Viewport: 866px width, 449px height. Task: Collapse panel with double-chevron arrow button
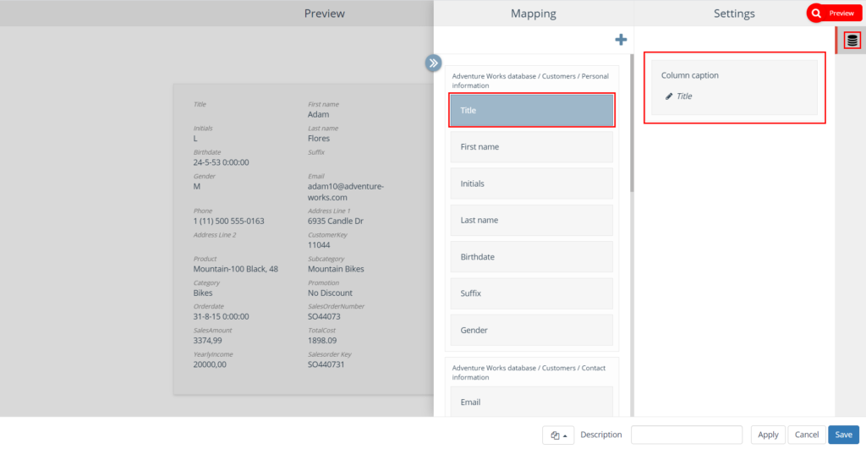pos(434,63)
